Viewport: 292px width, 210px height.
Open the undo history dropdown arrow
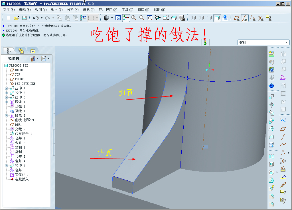[42, 18]
